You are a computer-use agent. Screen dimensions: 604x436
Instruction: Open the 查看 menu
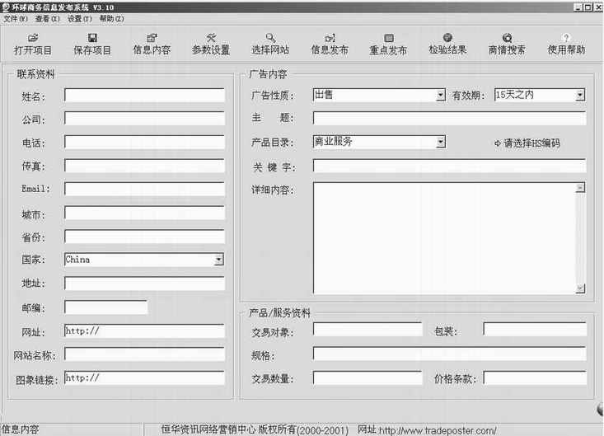[47, 18]
